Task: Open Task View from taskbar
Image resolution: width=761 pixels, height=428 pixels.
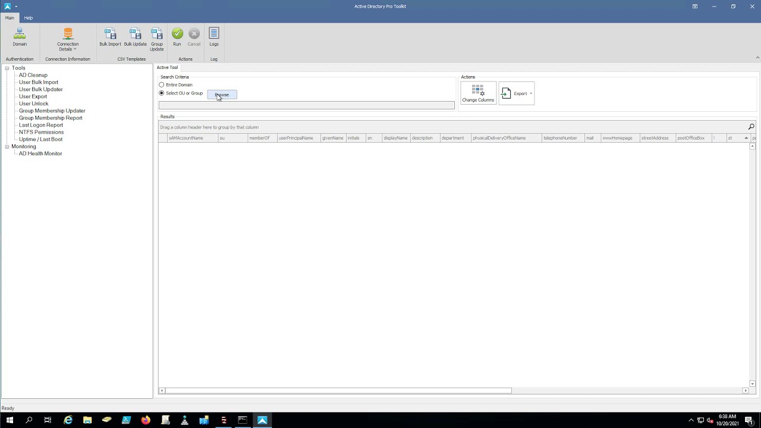Action: [x=48, y=420]
